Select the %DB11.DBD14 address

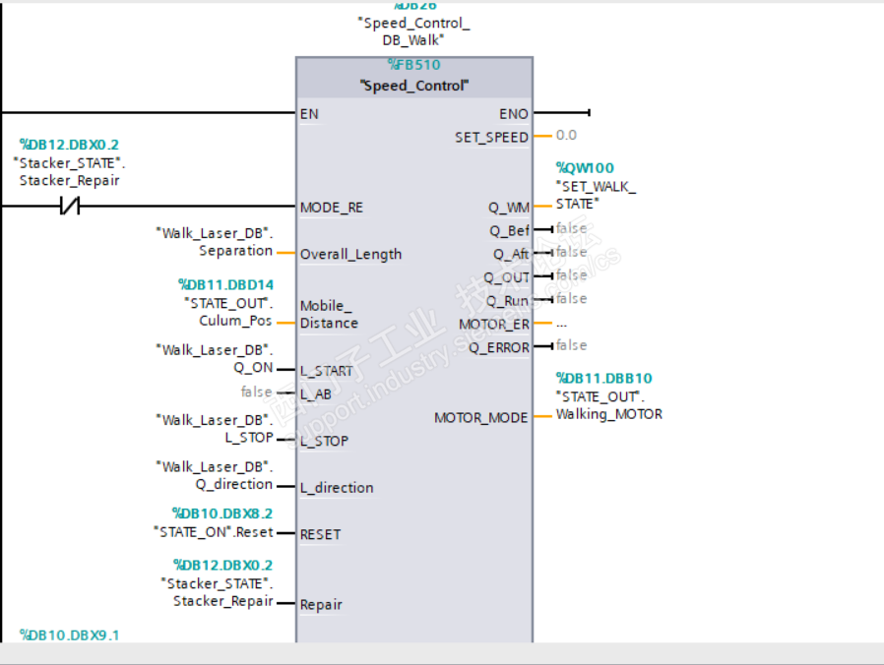[226, 284]
